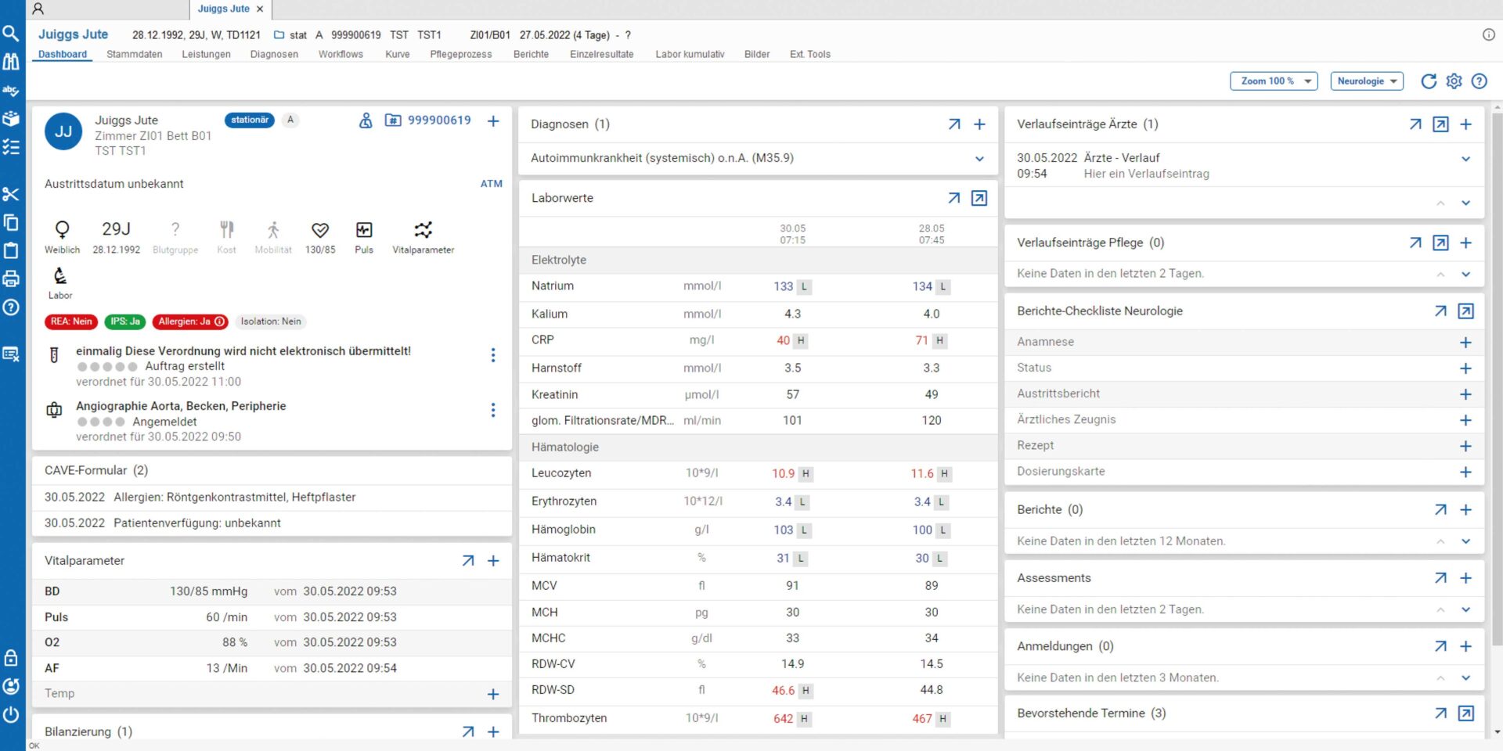Click the search magnifier icon in sidebar
Screen dimensions: 1503x751
click(x=11, y=33)
